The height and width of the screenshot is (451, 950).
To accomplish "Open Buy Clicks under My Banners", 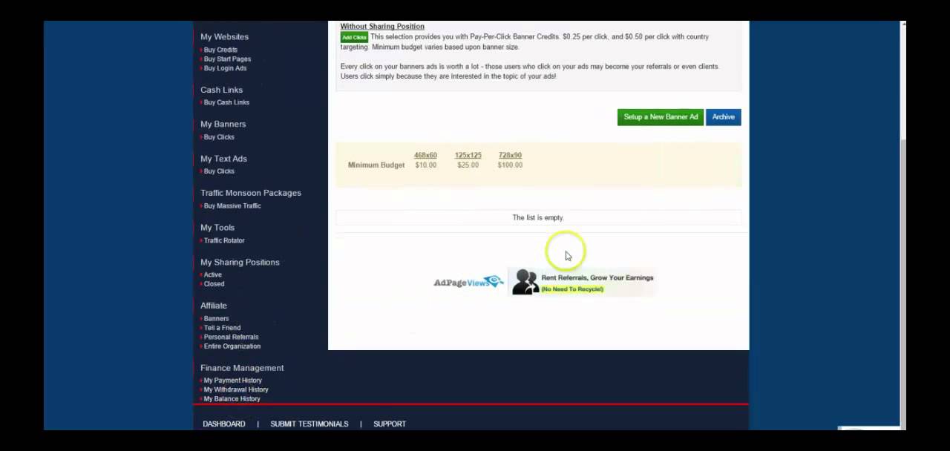I will pyautogui.click(x=219, y=136).
